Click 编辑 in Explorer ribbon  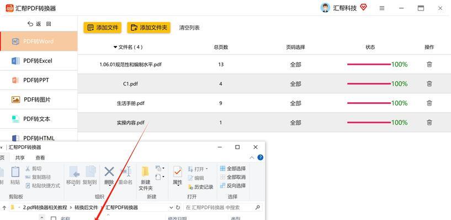click(196, 178)
